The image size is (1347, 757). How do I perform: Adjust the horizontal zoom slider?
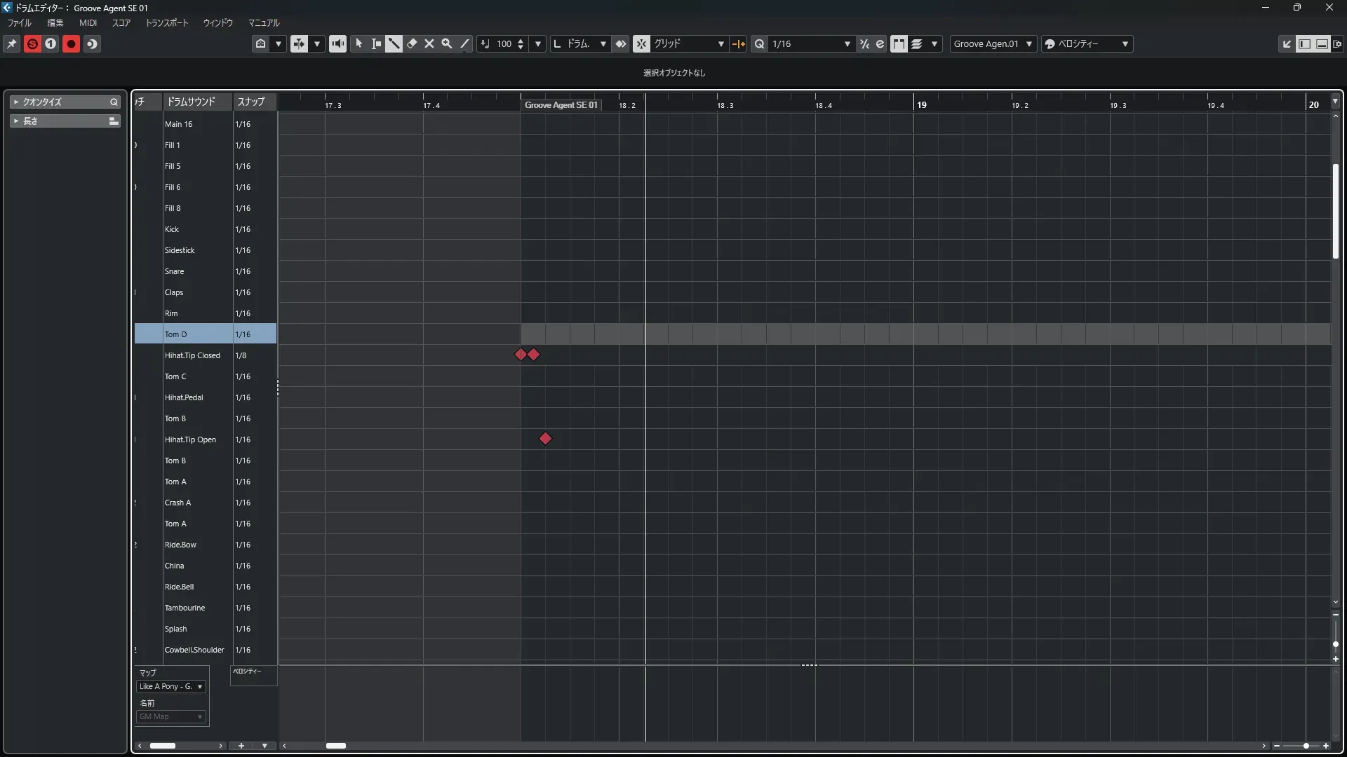[x=1306, y=746]
